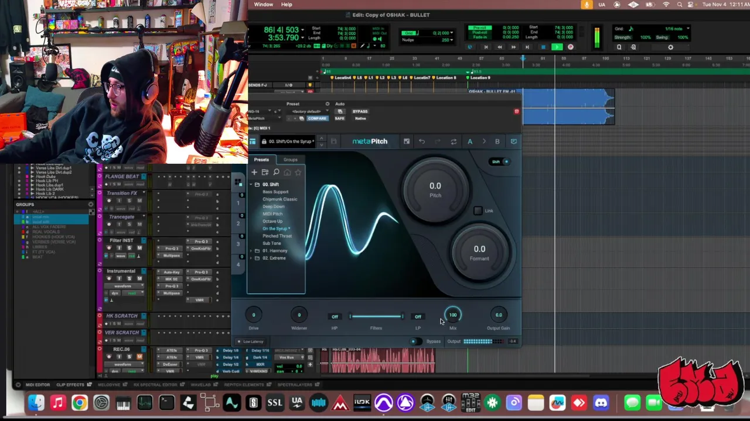750x421 pixels.
Task: Open Messages in the dock
Action: point(632,403)
